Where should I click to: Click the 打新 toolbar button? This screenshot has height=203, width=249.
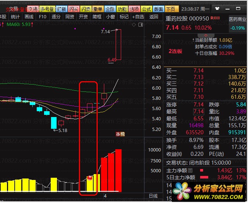62,9
